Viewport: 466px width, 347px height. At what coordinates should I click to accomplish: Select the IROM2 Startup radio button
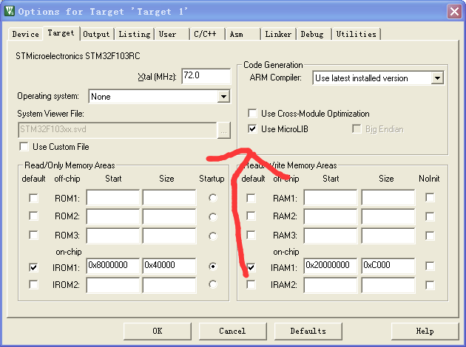coord(213,284)
